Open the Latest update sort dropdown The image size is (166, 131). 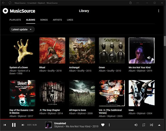[22, 29]
